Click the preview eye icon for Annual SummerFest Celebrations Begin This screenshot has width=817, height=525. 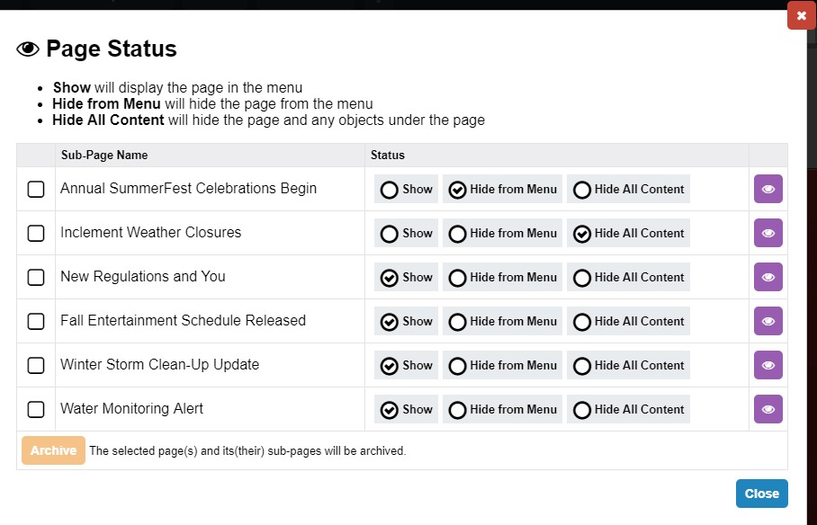[768, 189]
